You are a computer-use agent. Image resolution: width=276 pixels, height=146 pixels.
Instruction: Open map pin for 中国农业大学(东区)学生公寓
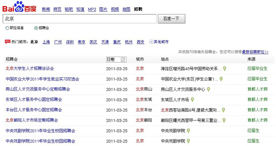click(221, 79)
